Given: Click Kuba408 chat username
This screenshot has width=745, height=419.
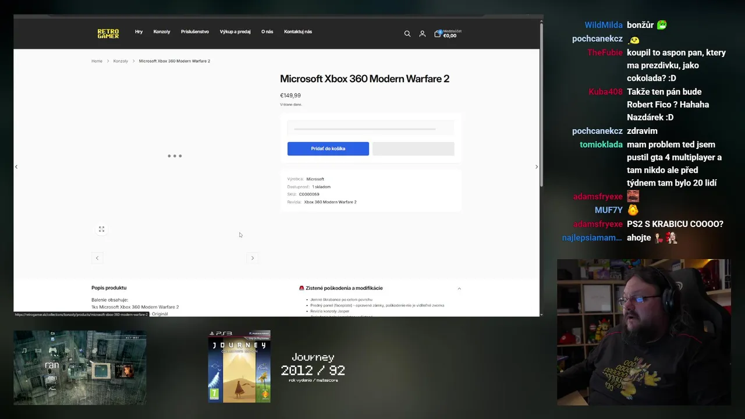Looking at the screenshot, I should click(606, 92).
